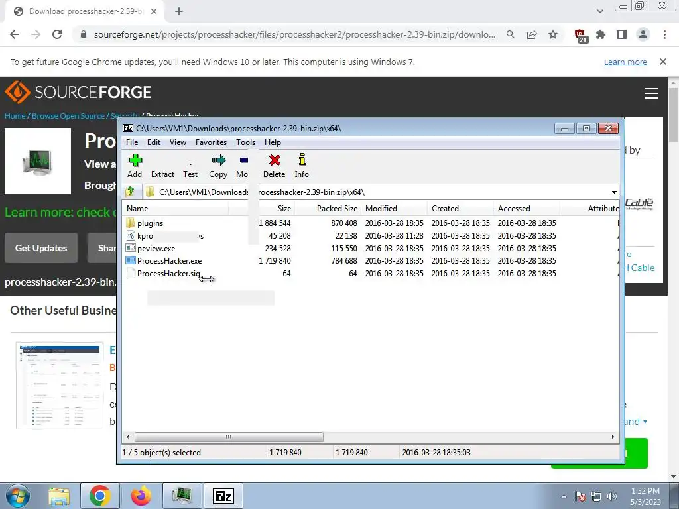
Task: Click the Firefox taskbar icon
Action: (x=141, y=496)
